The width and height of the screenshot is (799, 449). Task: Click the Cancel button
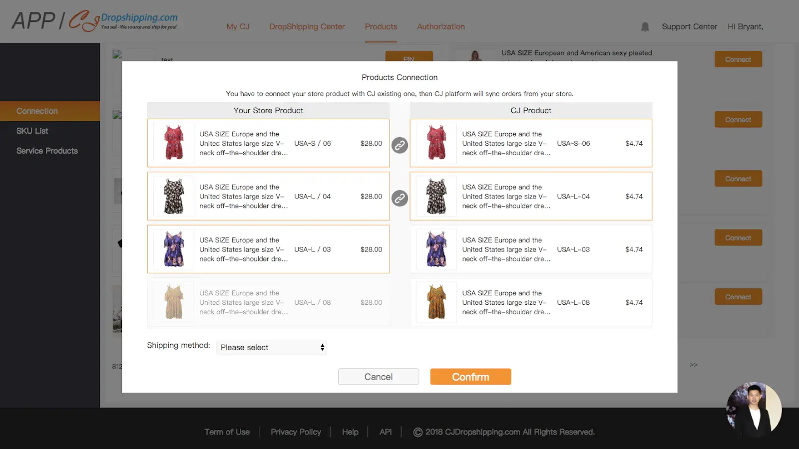378,376
